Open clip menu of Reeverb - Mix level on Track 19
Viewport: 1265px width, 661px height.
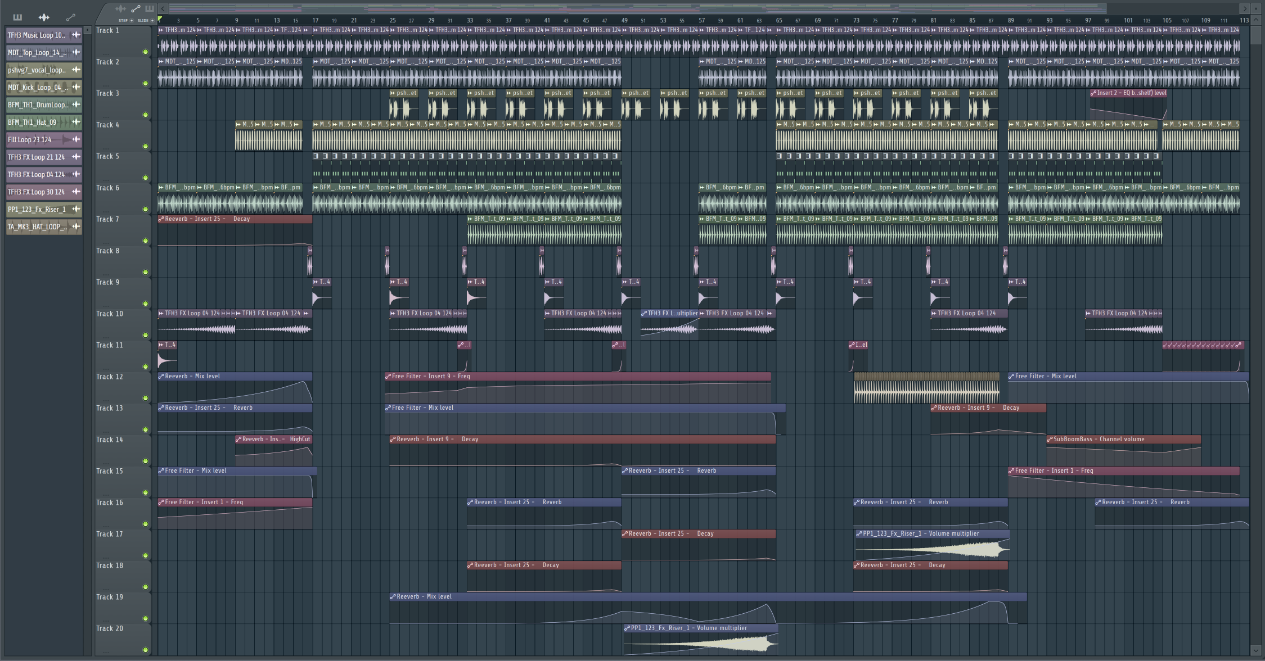(x=393, y=597)
